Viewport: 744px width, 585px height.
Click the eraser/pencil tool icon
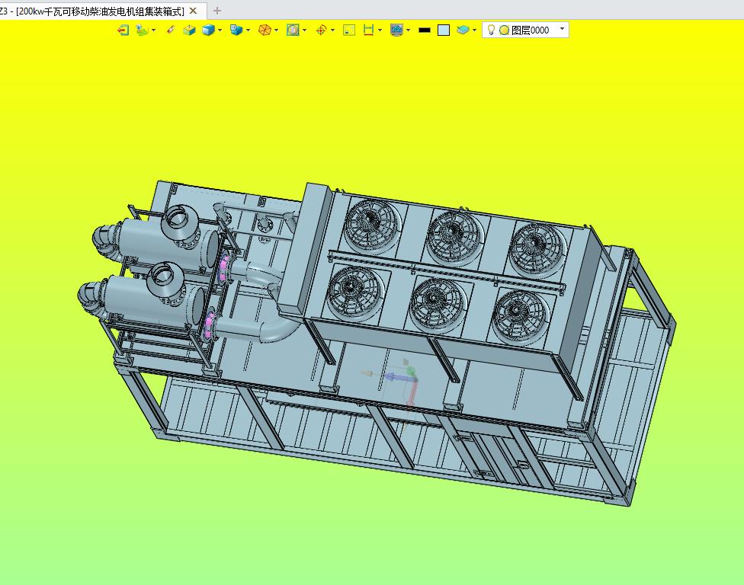tap(170, 30)
